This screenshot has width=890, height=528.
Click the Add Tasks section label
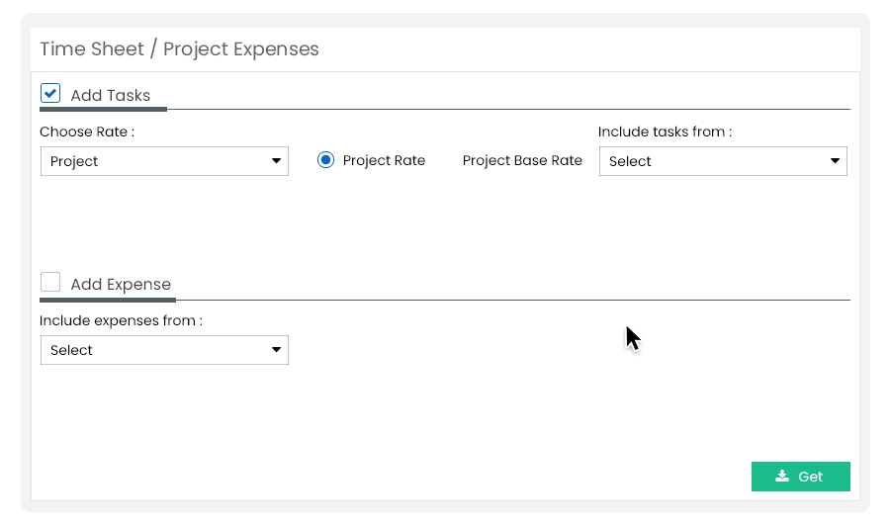click(x=111, y=96)
